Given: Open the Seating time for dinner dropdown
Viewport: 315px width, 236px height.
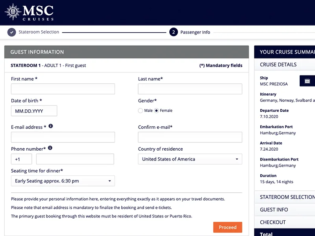Looking at the screenshot, I should click(63, 181).
